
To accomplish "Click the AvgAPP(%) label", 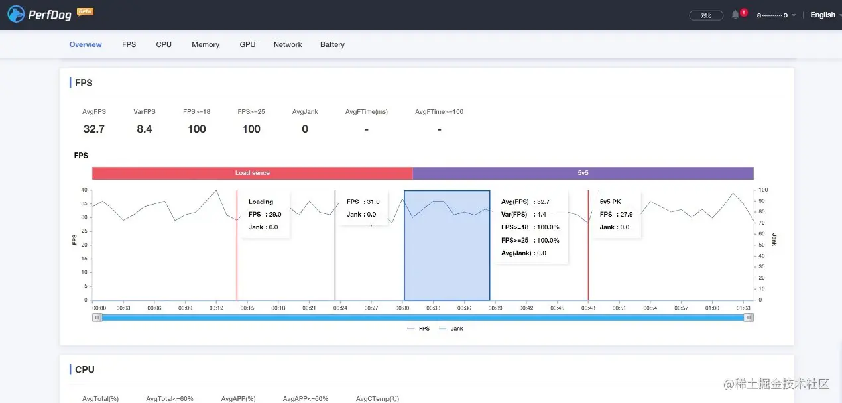I will [239, 398].
